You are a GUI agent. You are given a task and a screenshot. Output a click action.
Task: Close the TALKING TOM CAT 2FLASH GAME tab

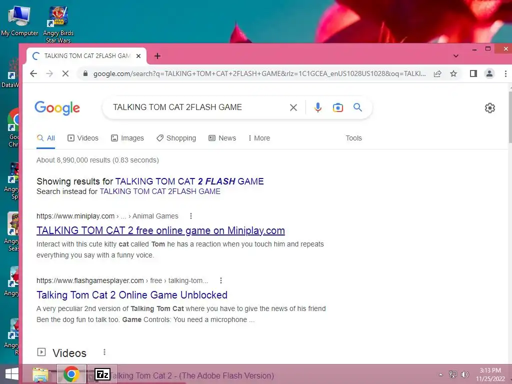pyautogui.click(x=138, y=56)
